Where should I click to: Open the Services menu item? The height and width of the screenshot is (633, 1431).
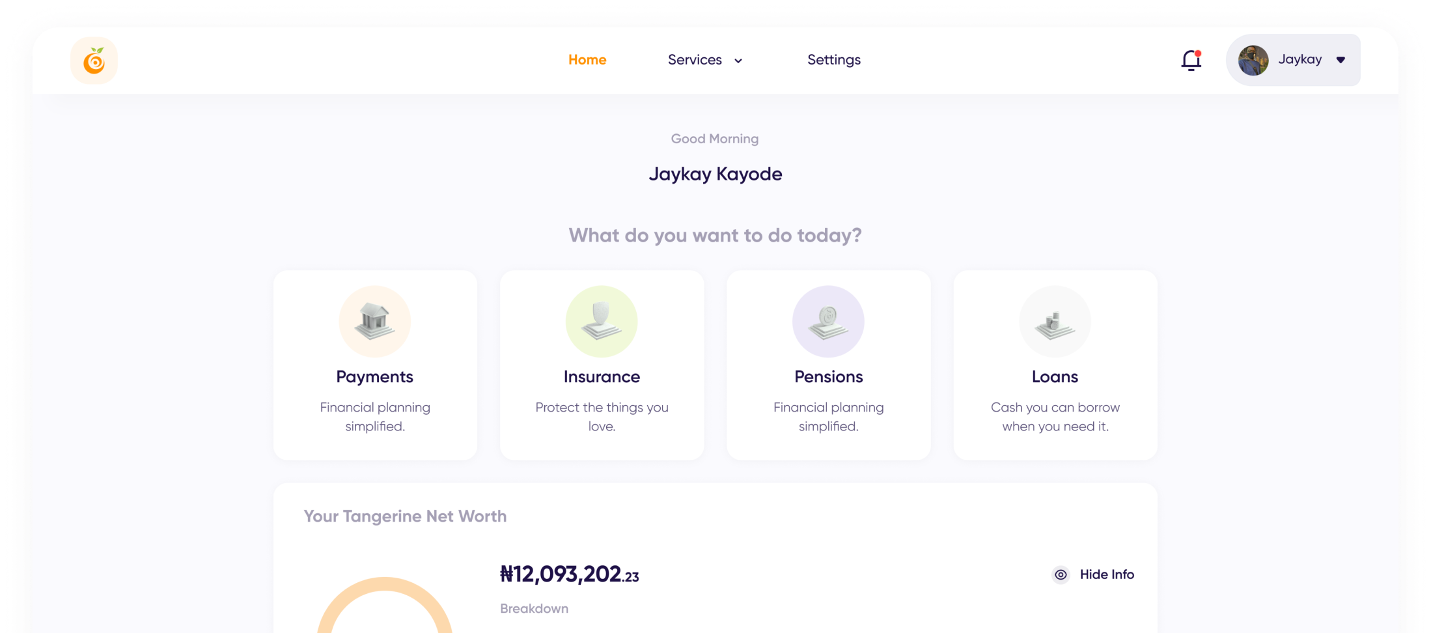pyautogui.click(x=695, y=60)
